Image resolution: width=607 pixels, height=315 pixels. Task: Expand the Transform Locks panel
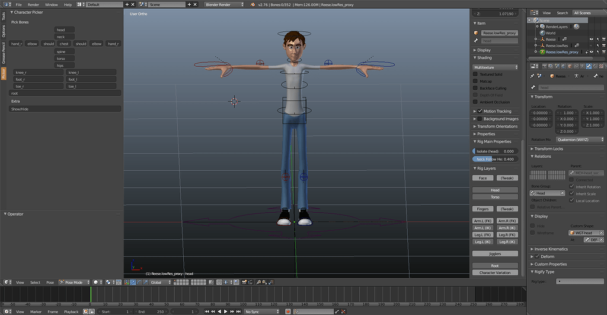(548, 148)
